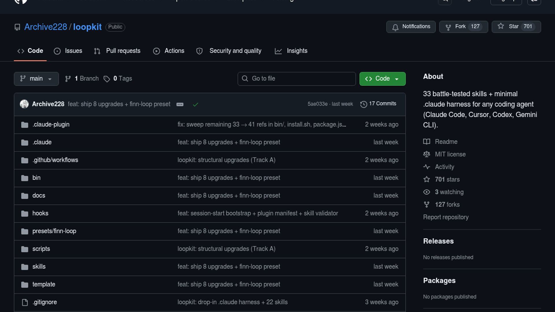Open 'feat: session-start bootstrap' commit message
The height and width of the screenshot is (312, 555).
(258, 213)
